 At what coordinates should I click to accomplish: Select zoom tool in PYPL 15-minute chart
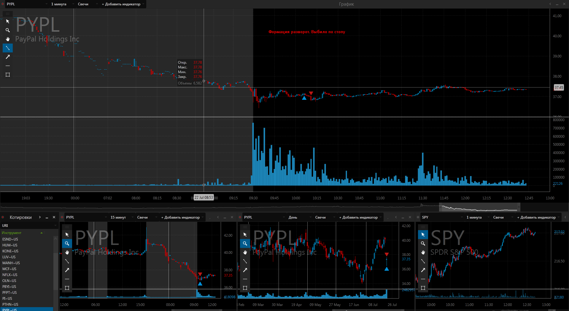(67, 243)
